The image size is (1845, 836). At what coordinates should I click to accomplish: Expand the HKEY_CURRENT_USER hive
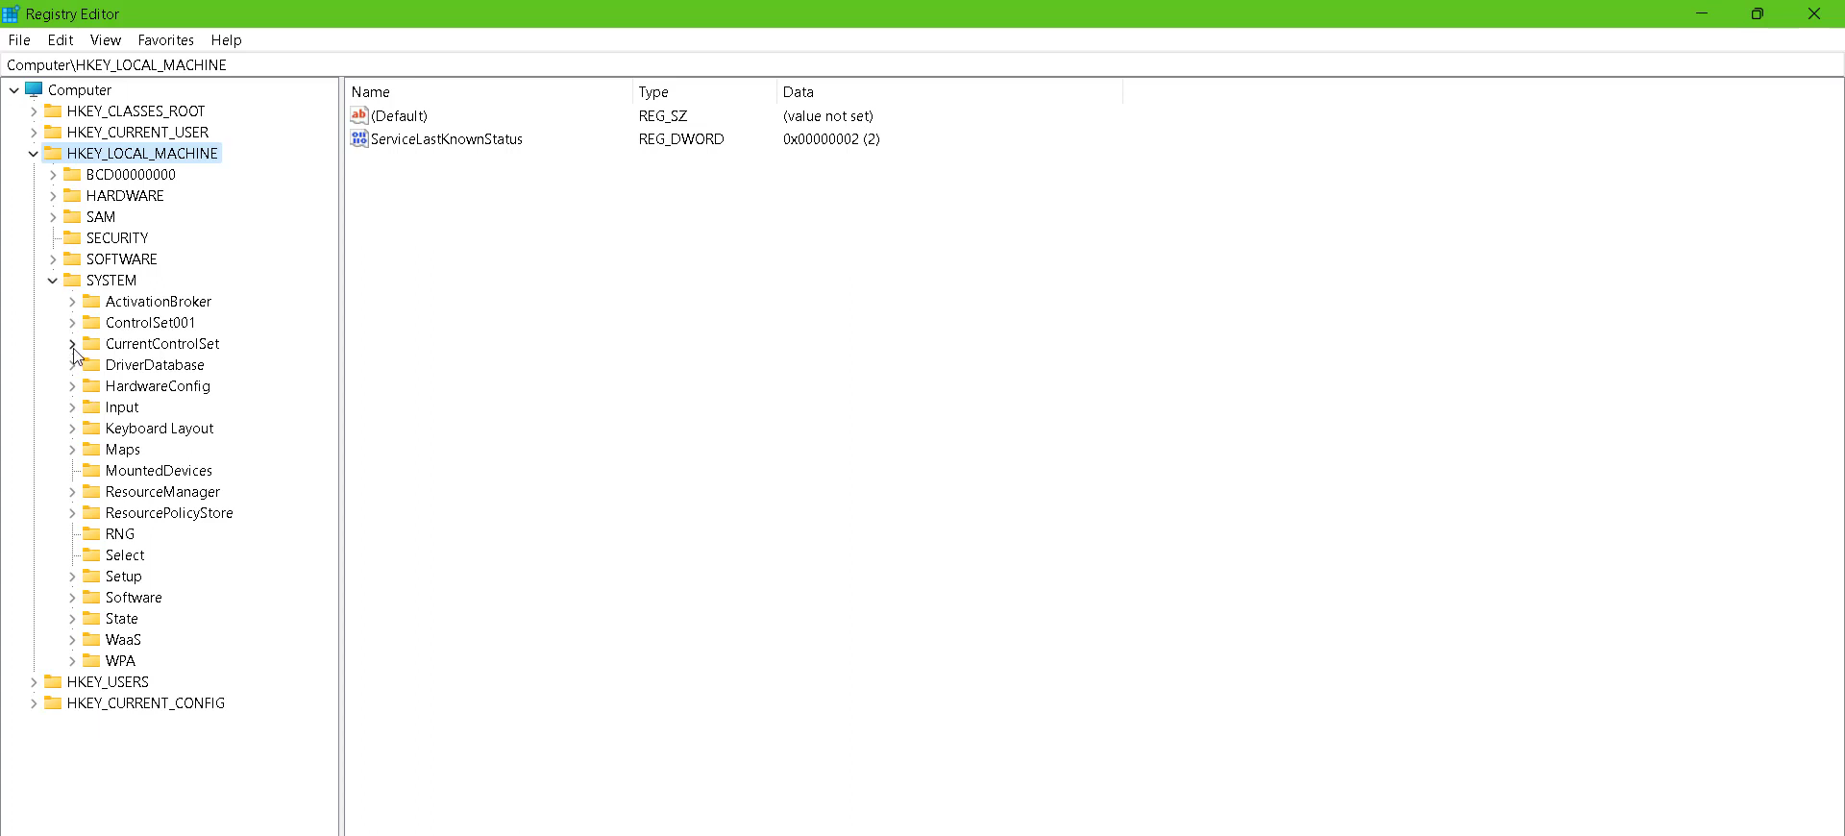click(34, 133)
